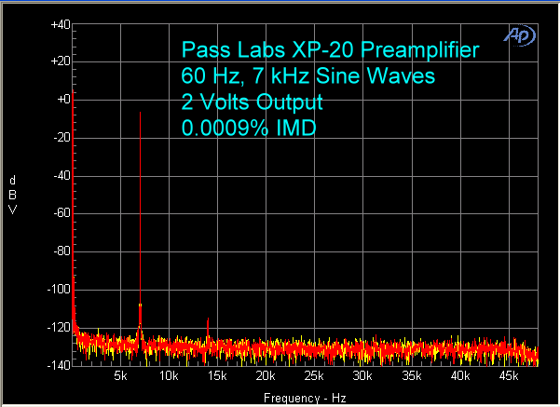
Task: Click the '2 Volts Output' annotation
Action: pyautogui.click(x=252, y=102)
